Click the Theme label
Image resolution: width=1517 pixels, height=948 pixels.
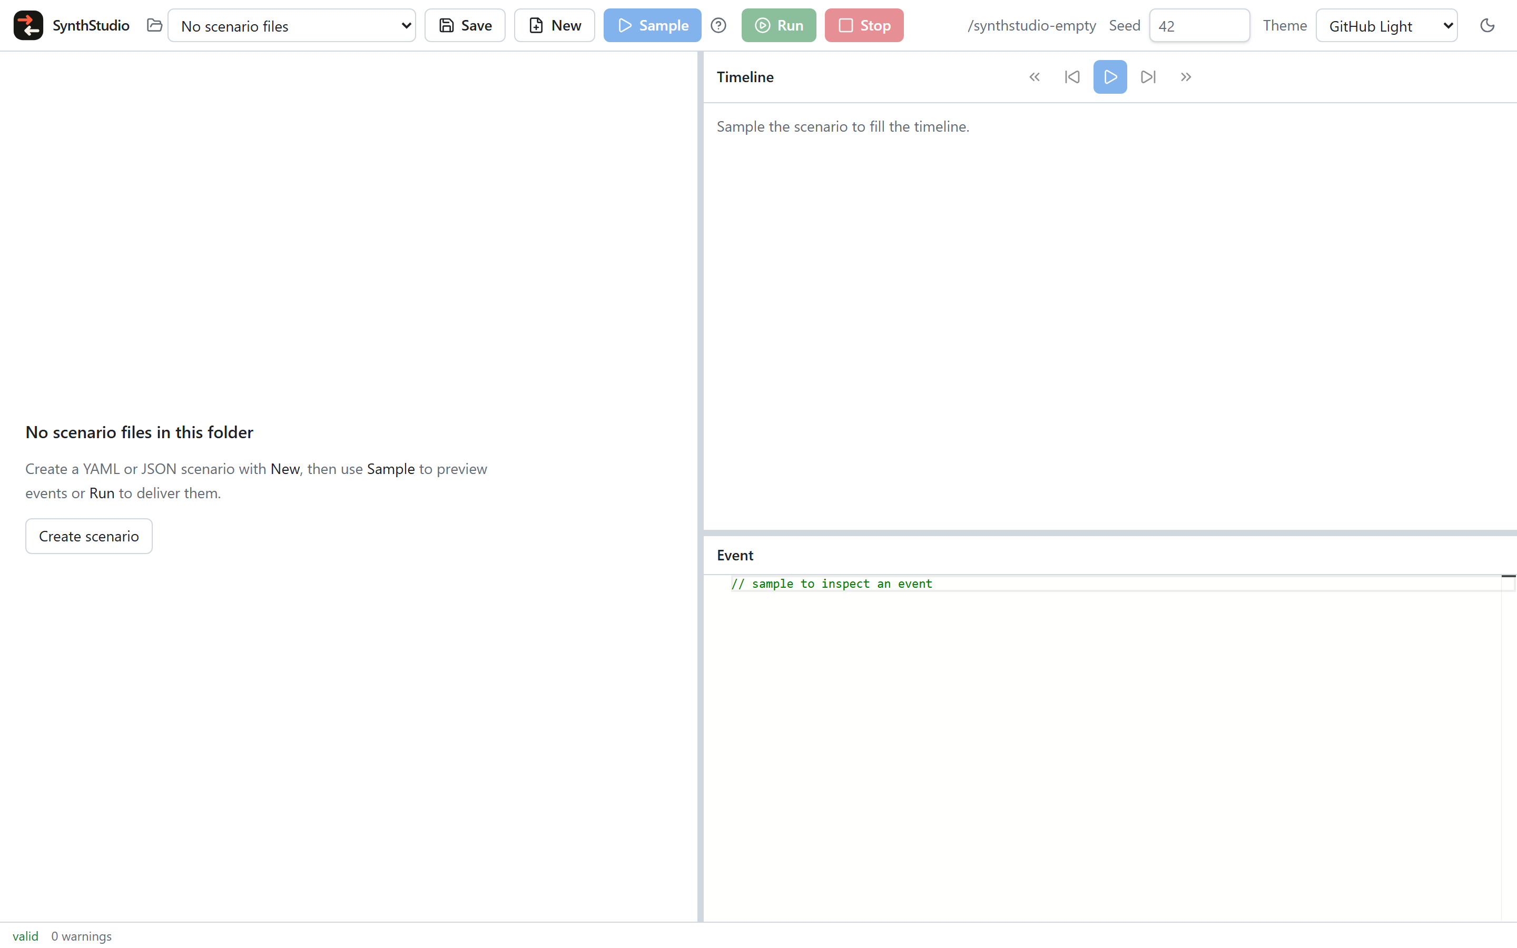1284,26
